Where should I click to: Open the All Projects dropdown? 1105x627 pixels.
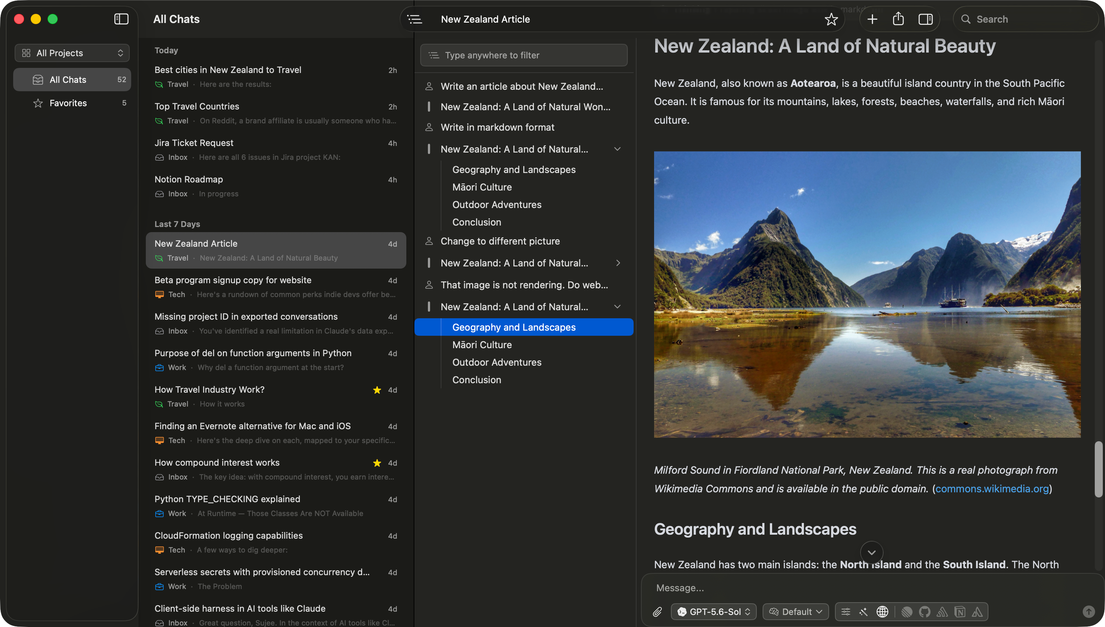coord(72,53)
